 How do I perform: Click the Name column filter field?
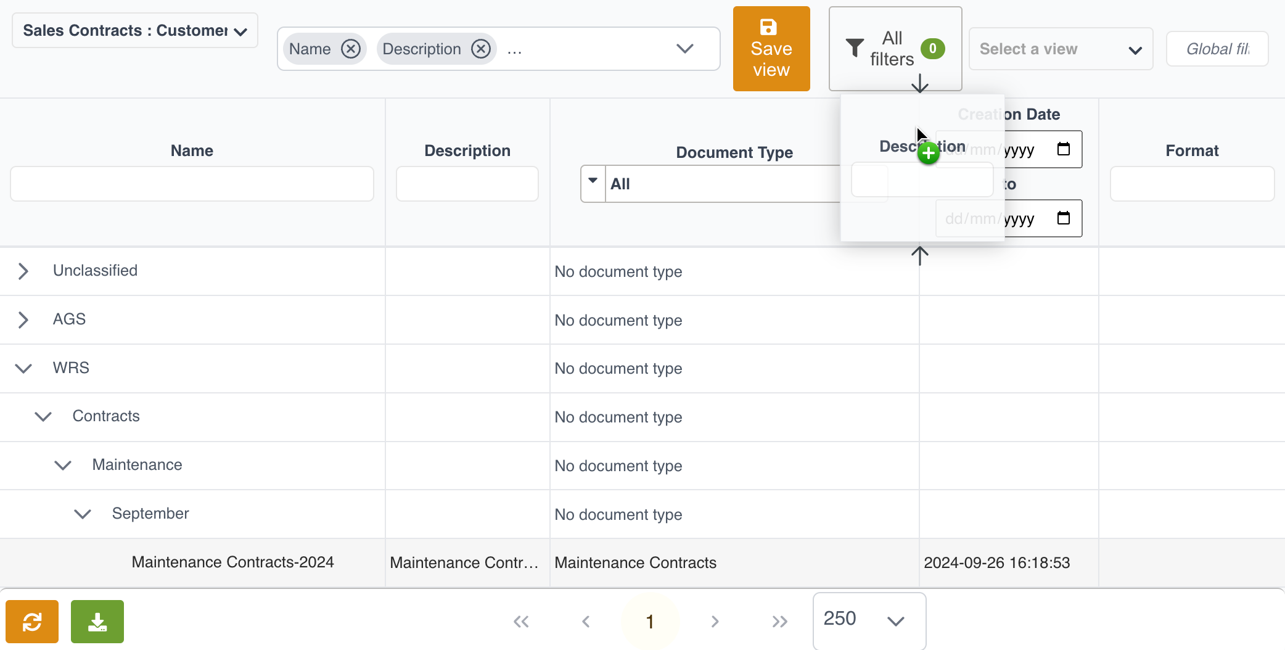[x=192, y=184]
